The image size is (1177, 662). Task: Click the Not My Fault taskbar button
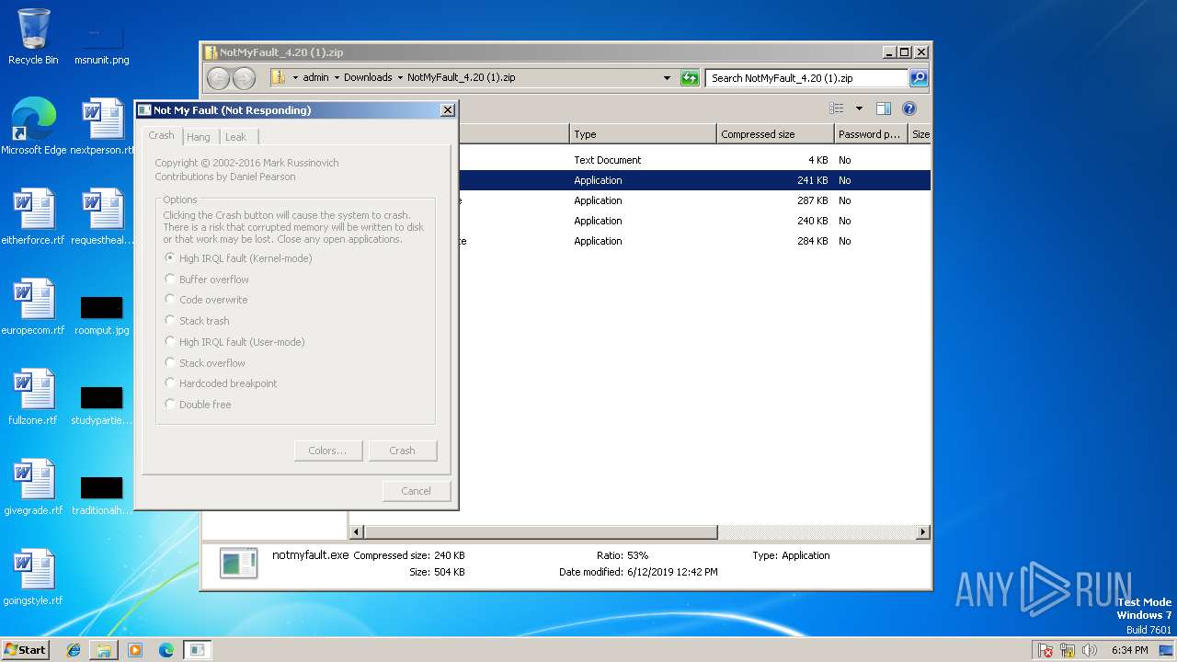(x=197, y=650)
